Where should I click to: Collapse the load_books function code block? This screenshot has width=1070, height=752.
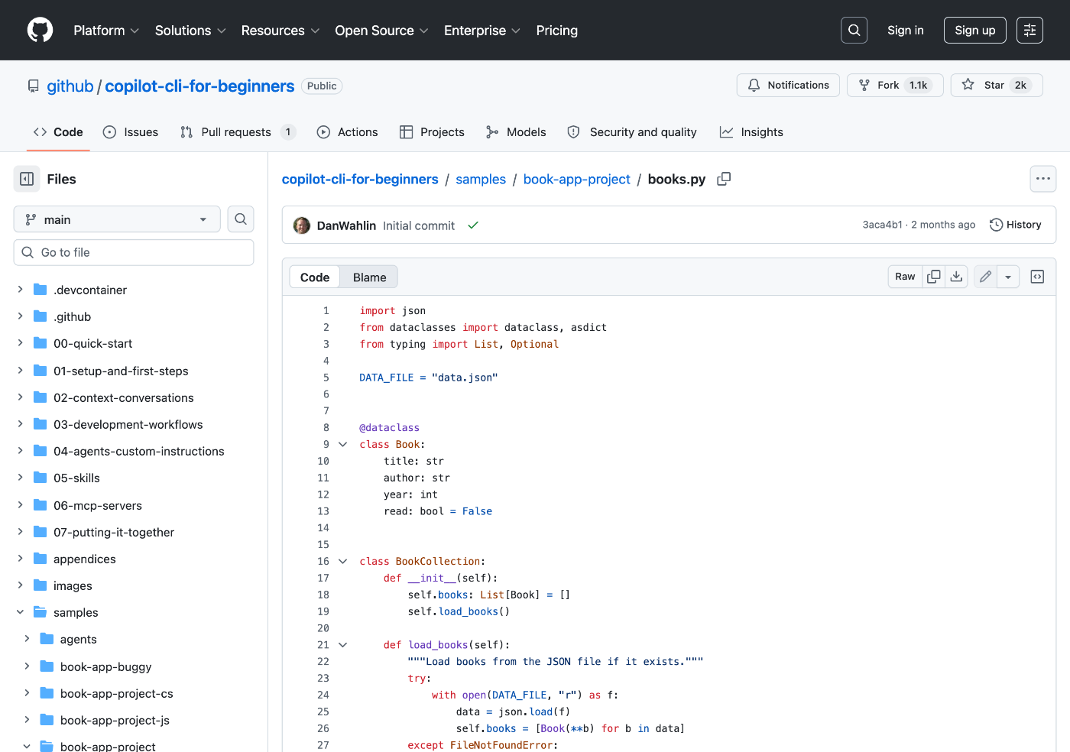(343, 645)
